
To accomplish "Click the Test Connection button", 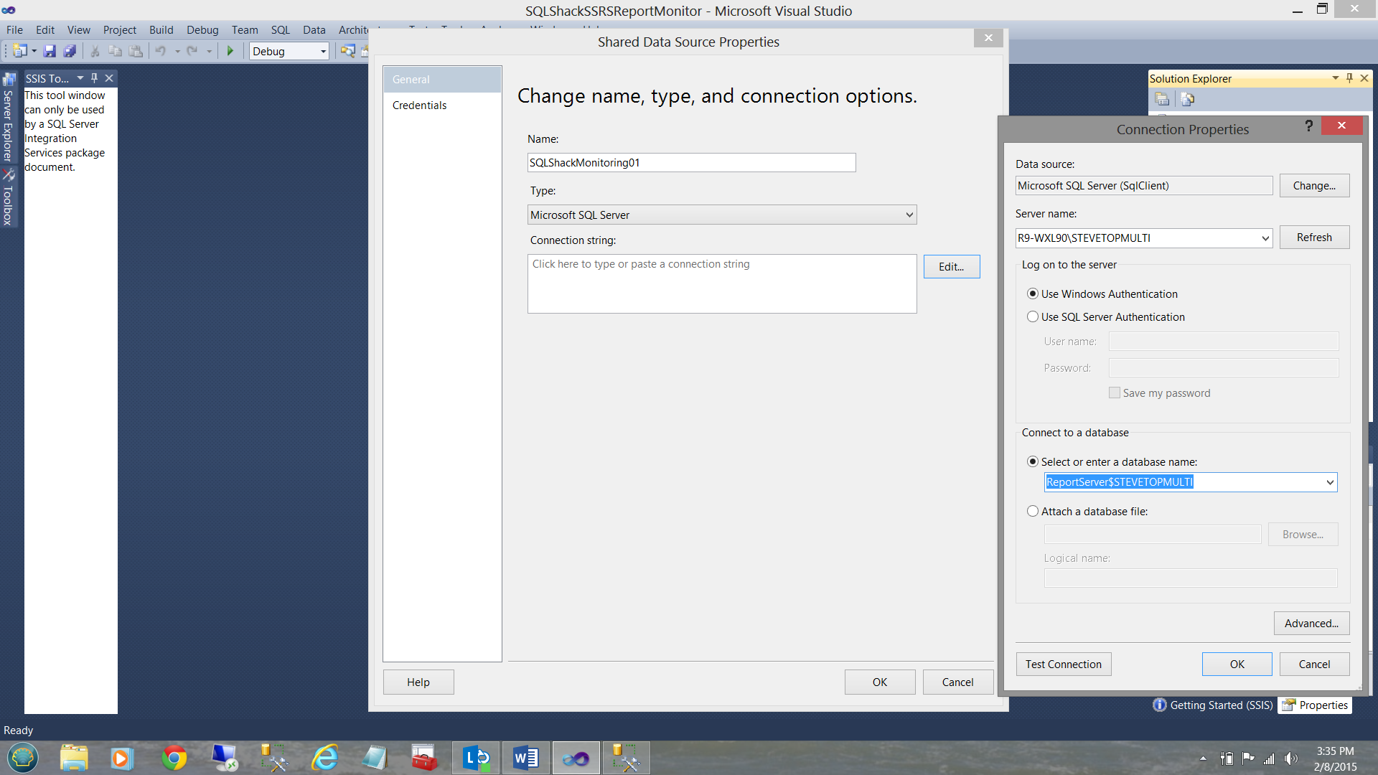I will tap(1063, 664).
